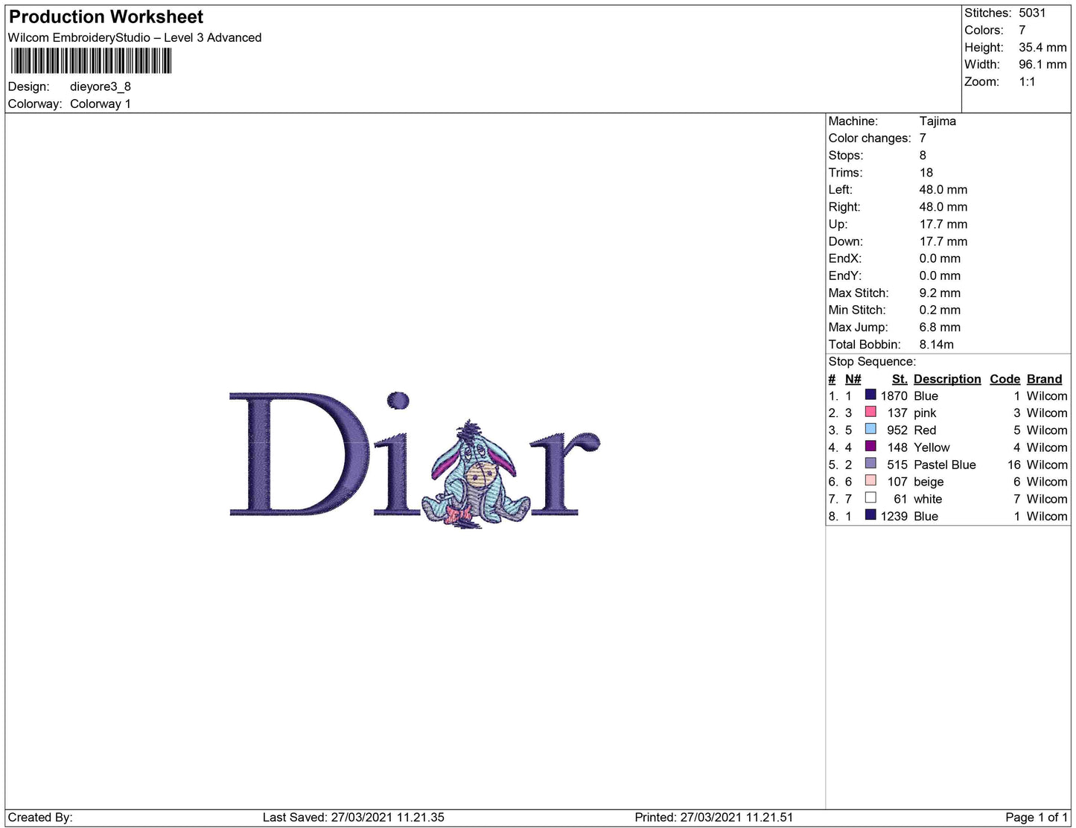Click the design name "dieyore3_8"
Viewport: 1076px width, 828px height.
(x=101, y=86)
